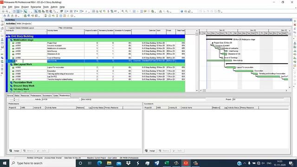
Task: Click the Add (plus) icon in right command bar
Action: pyautogui.click(x=295, y=21)
